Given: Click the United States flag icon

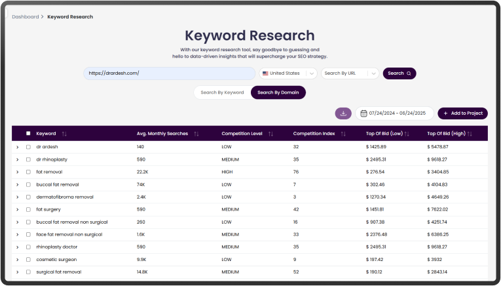Looking at the screenshot, I should click(265, 73).
